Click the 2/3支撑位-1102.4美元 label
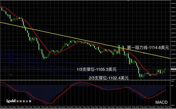This screenshot has width=176, height=109. [109, 78]
